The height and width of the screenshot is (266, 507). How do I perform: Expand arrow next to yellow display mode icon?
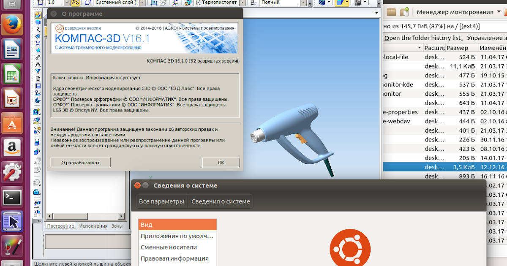pos(347,3)
